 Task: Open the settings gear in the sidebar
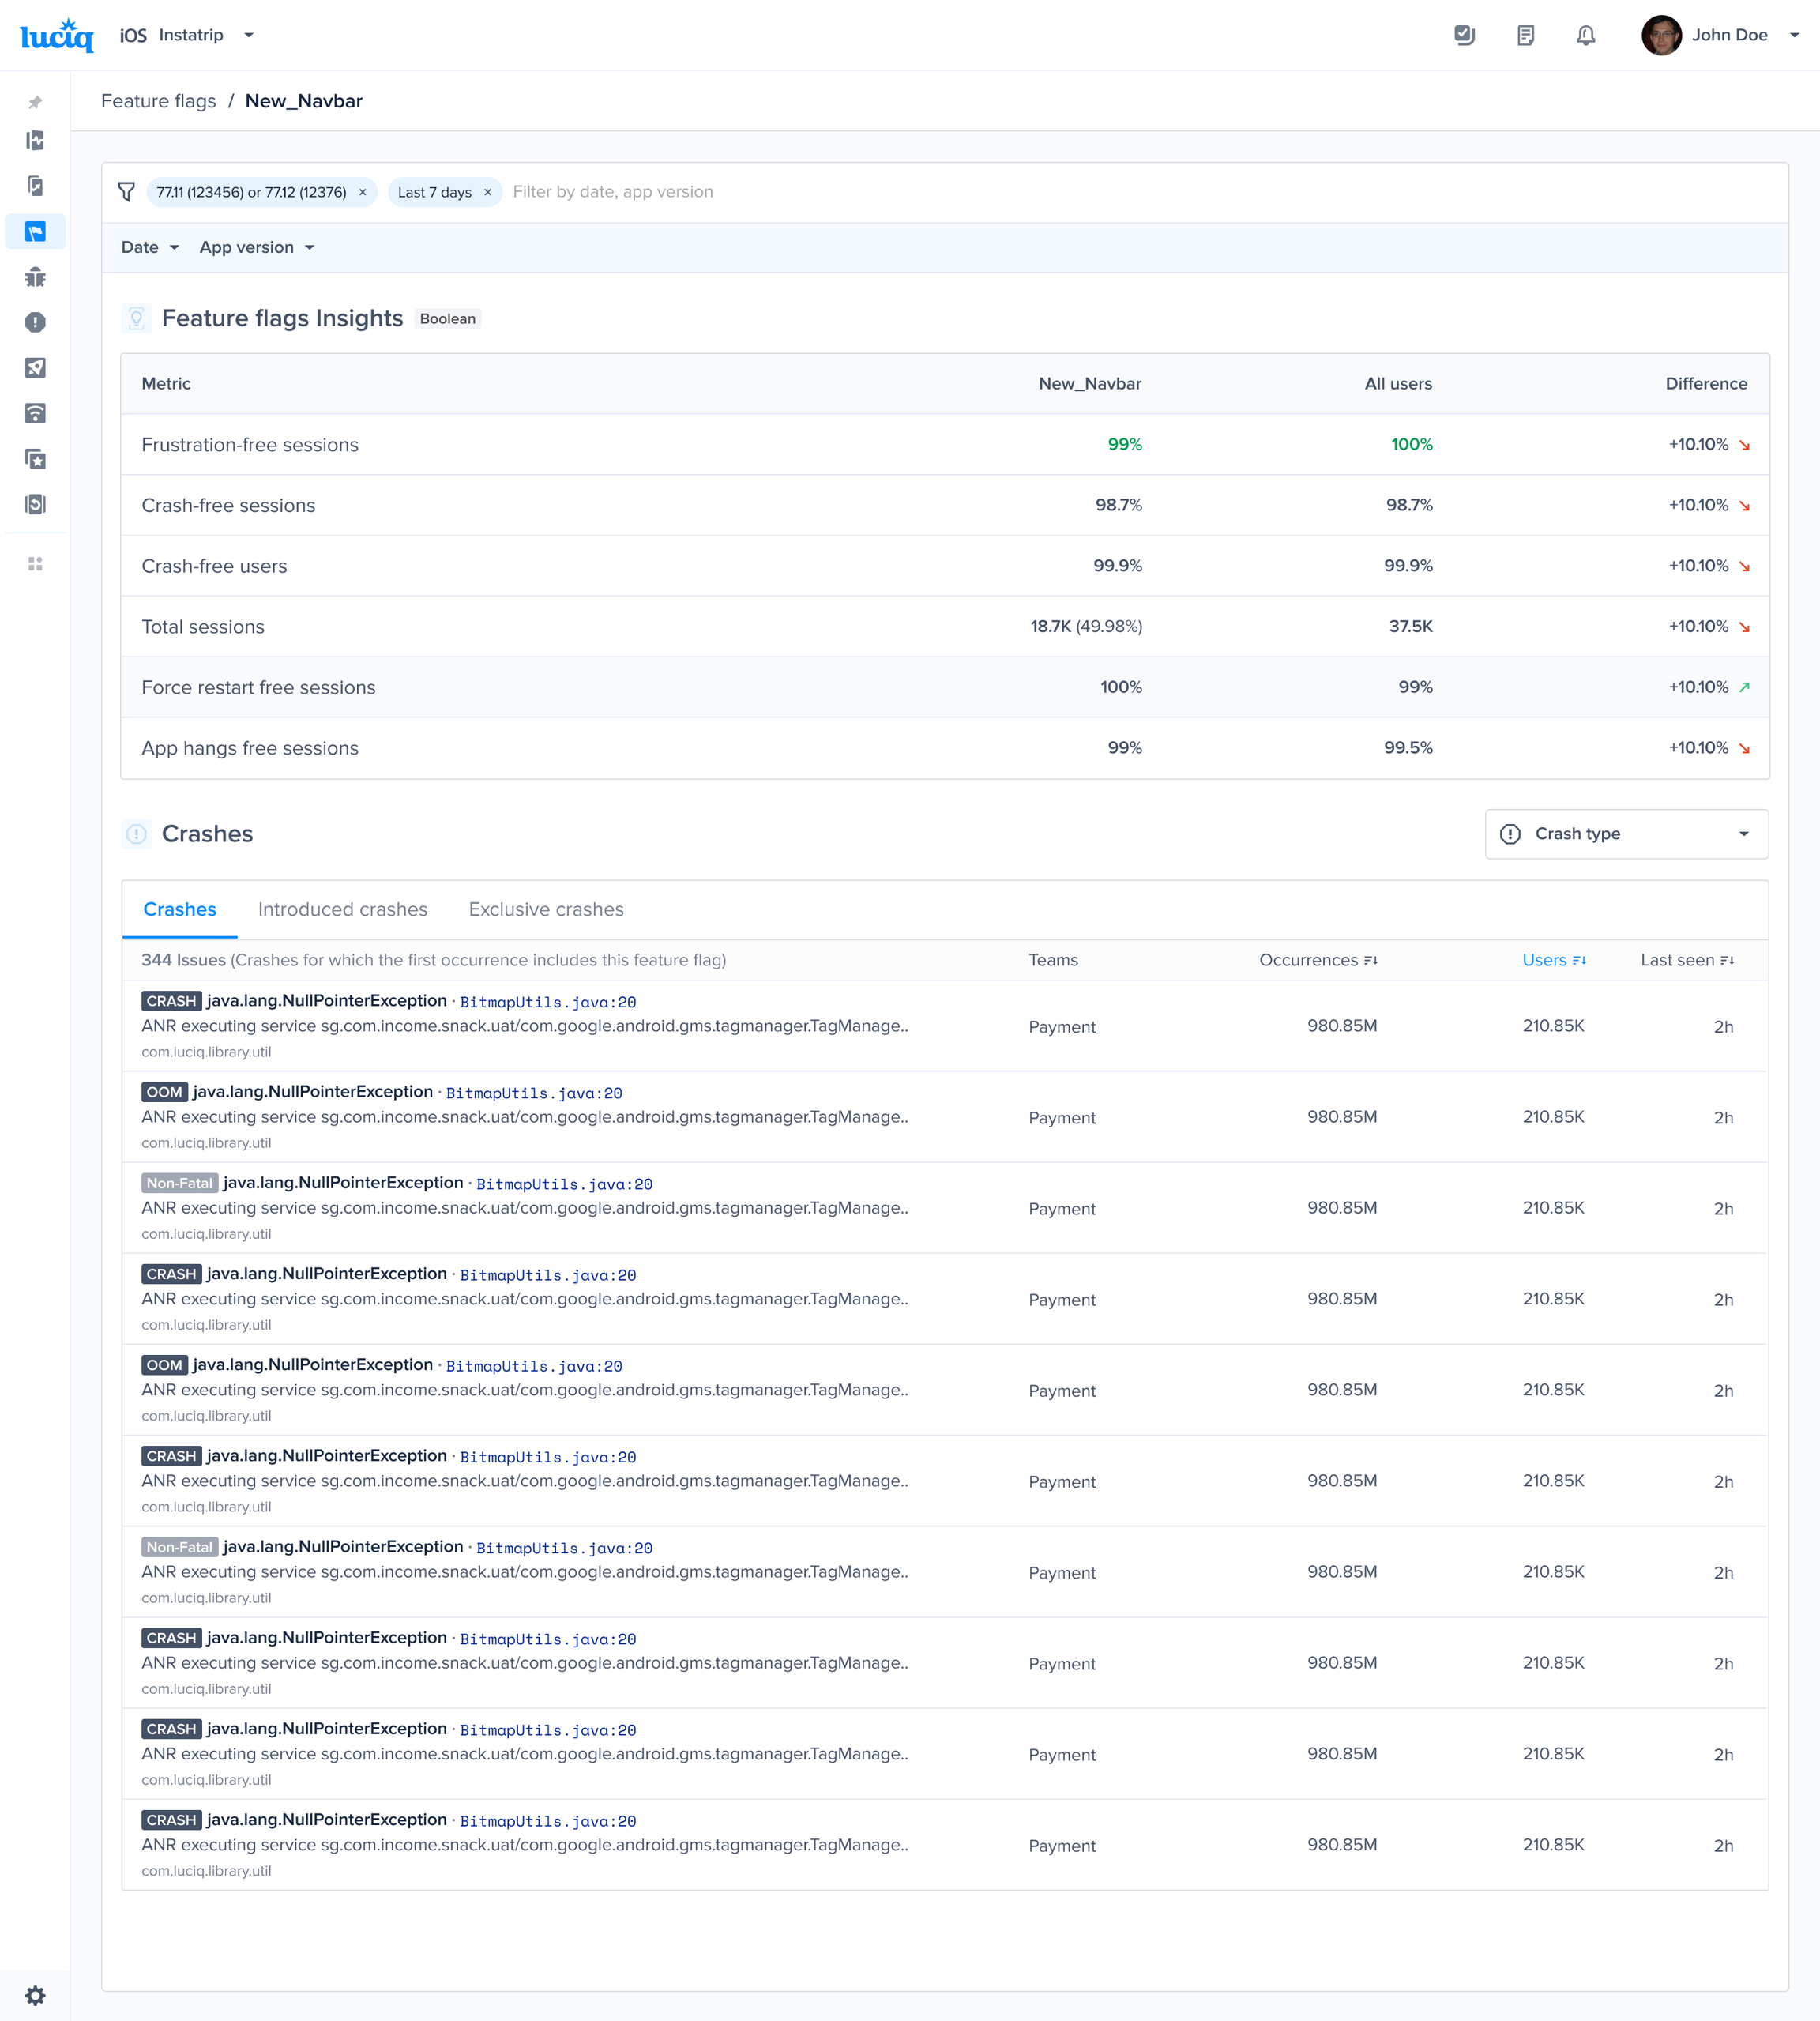coord(35,1995)
